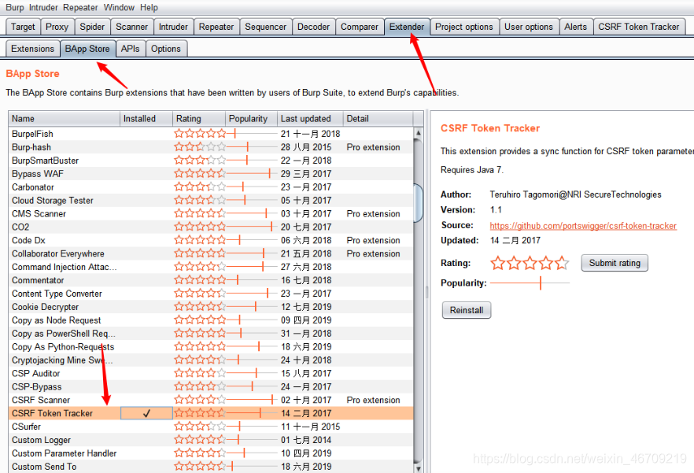Switch to the Alerts tab
The height and width of the screenshot is (473, 694).
point(575,27)
